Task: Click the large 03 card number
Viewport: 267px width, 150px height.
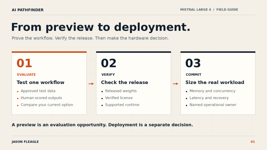Action: 193,63
